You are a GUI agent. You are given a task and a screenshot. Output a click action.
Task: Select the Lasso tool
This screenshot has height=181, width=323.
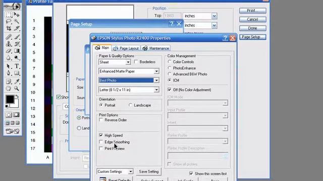9,21
